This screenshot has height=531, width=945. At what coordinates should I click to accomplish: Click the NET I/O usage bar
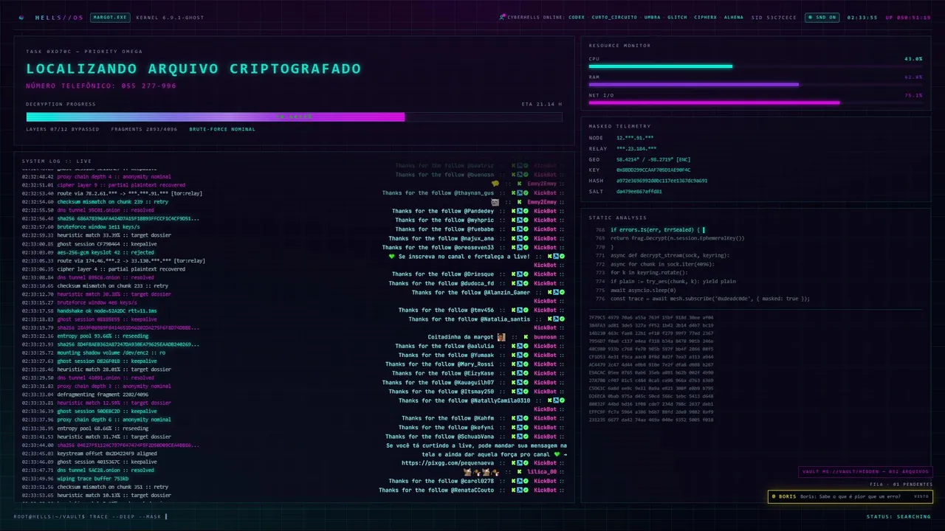(755, 103)
